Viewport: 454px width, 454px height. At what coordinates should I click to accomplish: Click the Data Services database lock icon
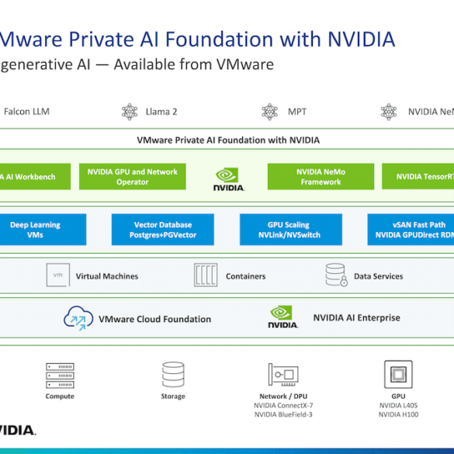336,275
